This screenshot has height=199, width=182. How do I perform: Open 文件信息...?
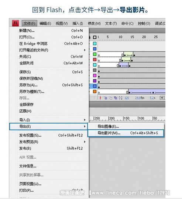click(49, 166)
